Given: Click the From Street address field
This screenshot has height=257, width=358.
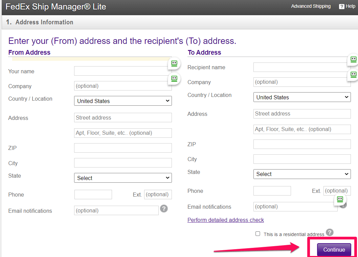Looking at the screenshot, I should pos(123,118).
